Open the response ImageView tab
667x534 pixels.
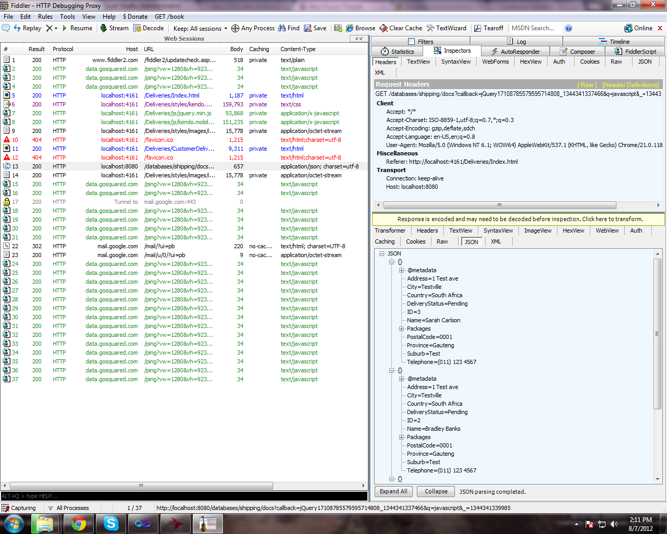pos(538,230)
